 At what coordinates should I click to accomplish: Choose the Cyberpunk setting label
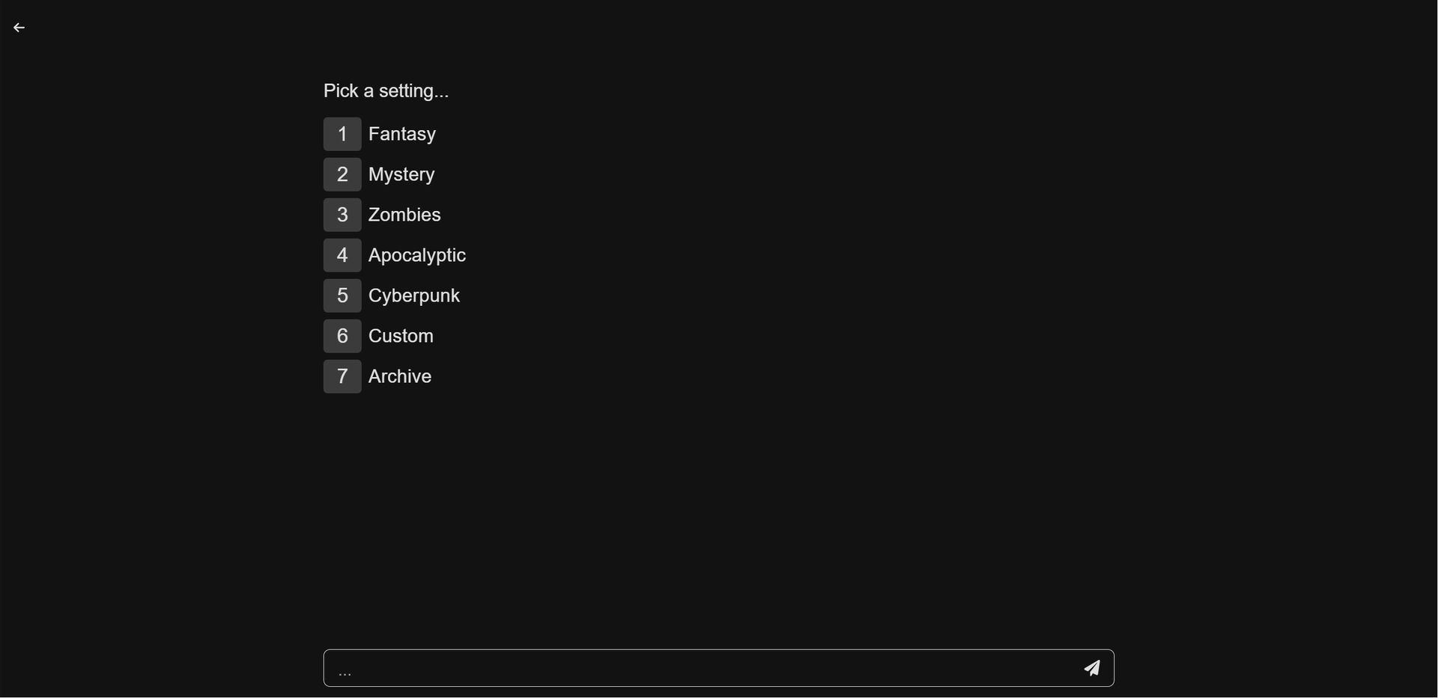coord(414,296)
